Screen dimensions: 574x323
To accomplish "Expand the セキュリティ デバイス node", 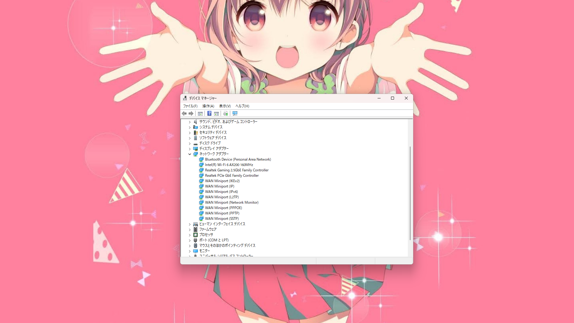I will [x=190, y=133].
